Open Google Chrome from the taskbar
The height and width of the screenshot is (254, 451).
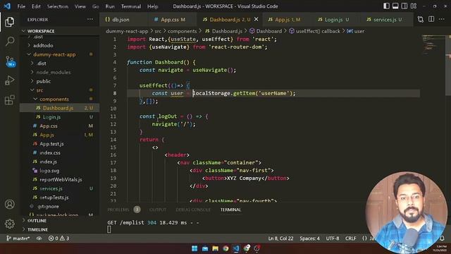225,248
